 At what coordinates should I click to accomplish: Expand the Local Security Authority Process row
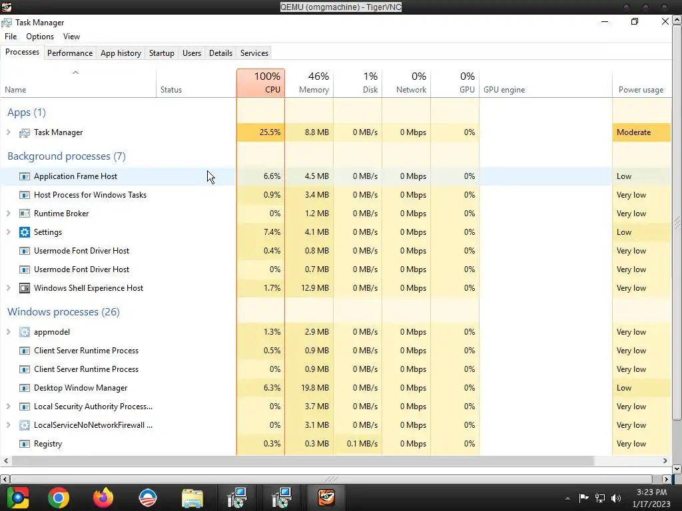tap(8, 407)
